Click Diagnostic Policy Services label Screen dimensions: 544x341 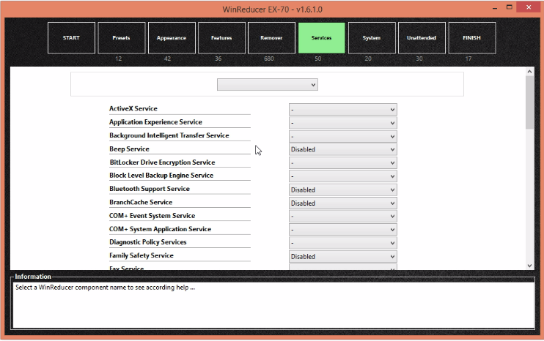(148, 242)
